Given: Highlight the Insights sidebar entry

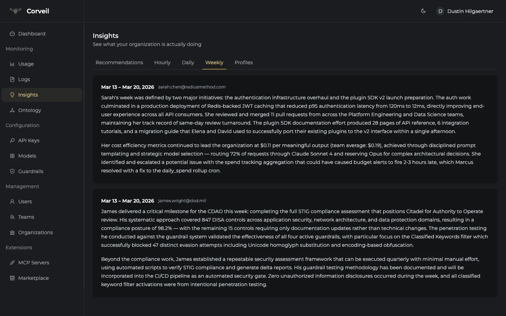Looking at the screenshot, I should (27, 95).
